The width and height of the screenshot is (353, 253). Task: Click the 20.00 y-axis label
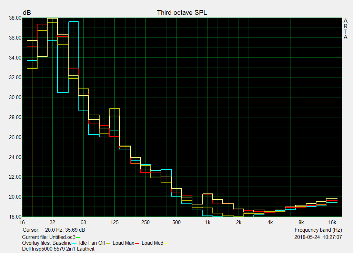click(x=15, y=197)
